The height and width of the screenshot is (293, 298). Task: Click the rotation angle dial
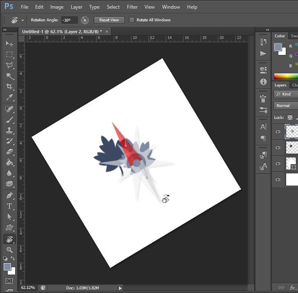(x=85, y=20)
